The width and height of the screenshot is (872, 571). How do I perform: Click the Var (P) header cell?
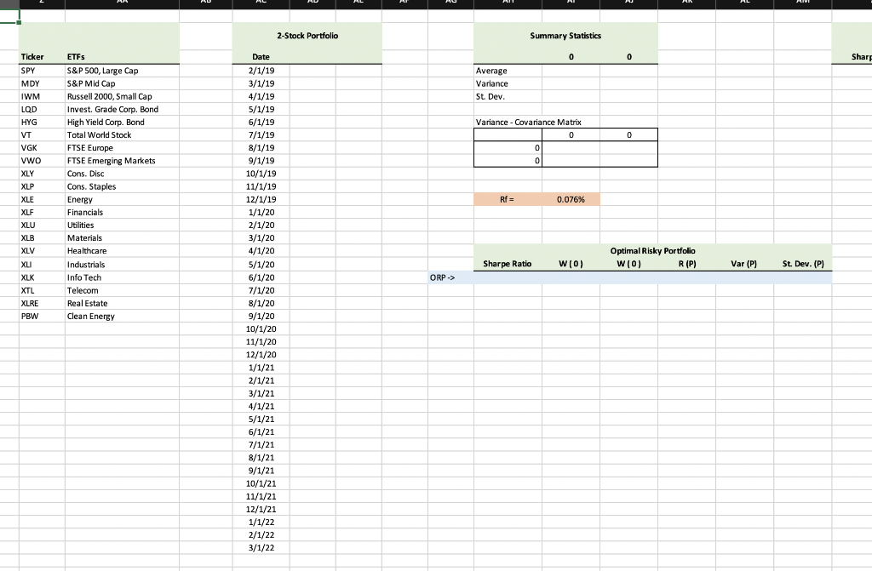pyautogui.click(x=743, y=264)
